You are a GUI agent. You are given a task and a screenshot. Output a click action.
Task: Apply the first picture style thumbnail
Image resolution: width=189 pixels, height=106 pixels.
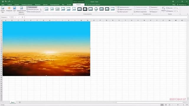click(x=46, y=9)
